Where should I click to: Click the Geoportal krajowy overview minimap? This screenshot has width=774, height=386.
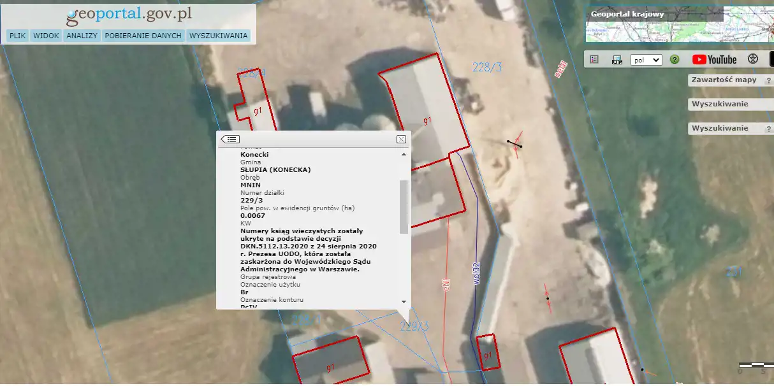[x=679, y=24]
